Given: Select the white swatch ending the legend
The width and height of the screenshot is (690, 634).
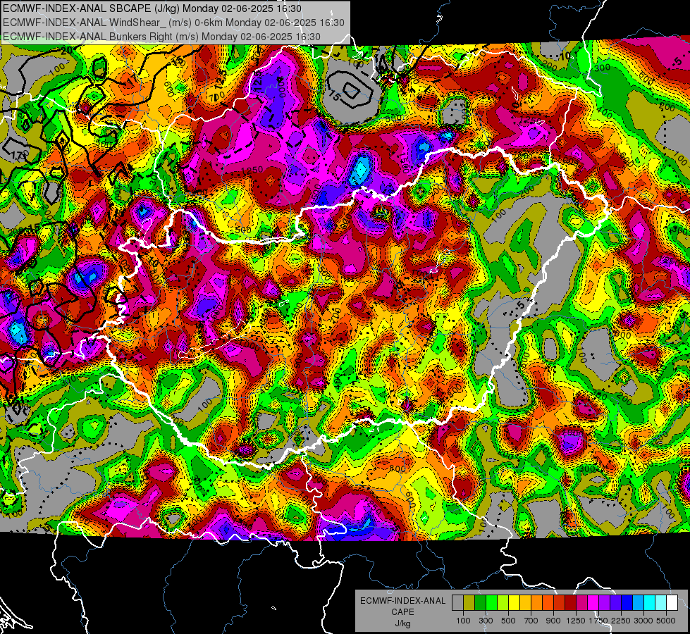Looking at the screenshot, I should click(672, 602).
